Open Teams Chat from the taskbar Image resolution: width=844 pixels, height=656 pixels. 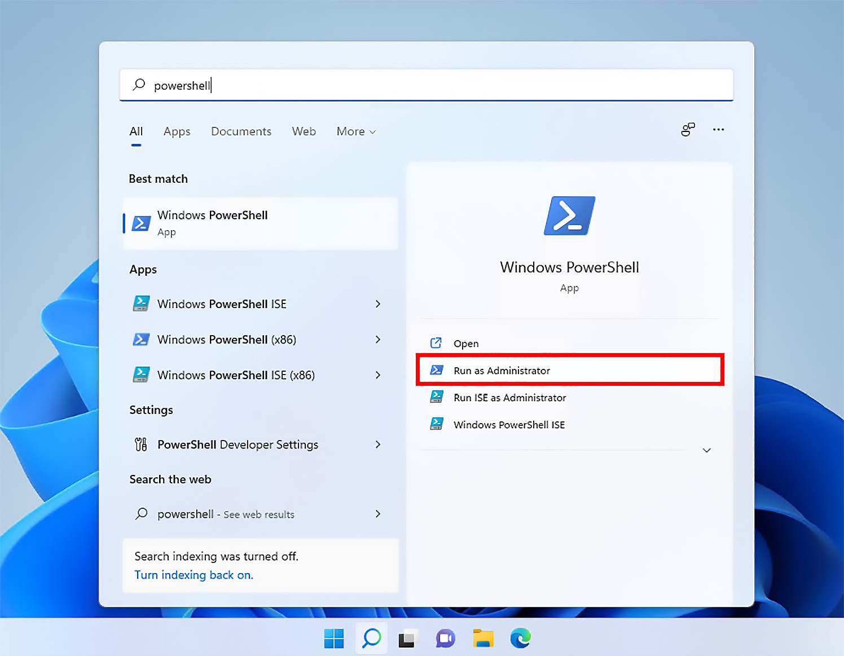[446, 639]
